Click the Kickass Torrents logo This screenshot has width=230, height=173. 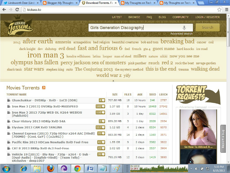coord(19,25)
